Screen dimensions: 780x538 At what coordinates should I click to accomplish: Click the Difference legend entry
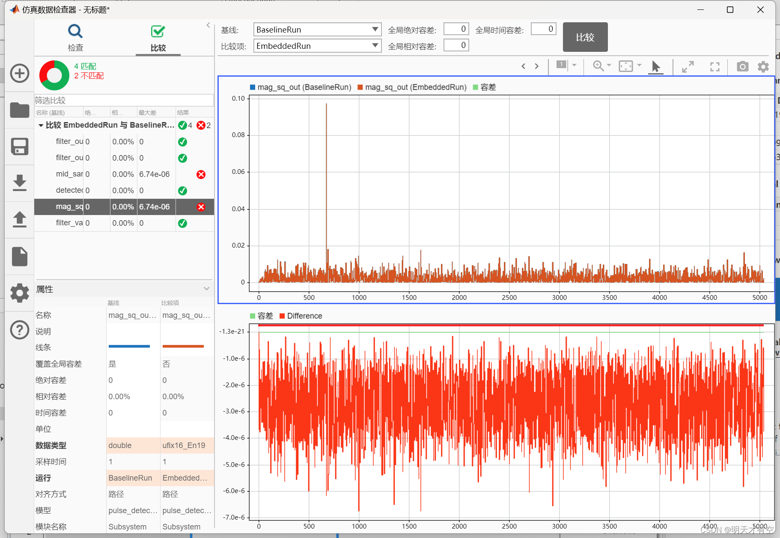click(301, 316)
